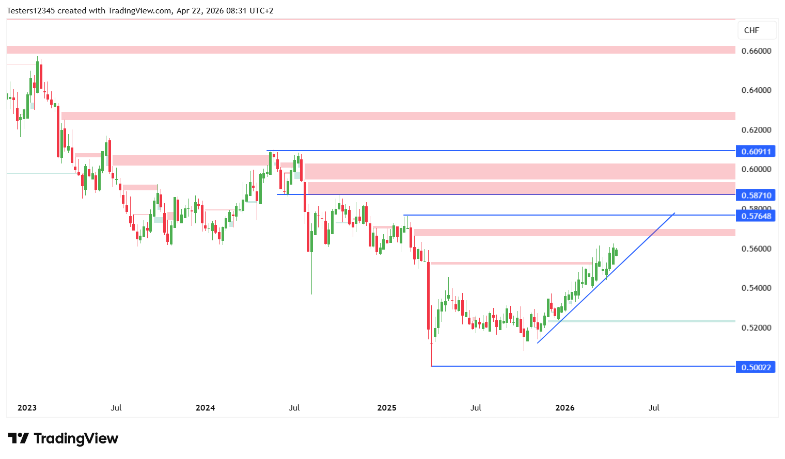Select the 0.52000 price axis value
This screenshot has height=459, width=785.
pos(756,327)
